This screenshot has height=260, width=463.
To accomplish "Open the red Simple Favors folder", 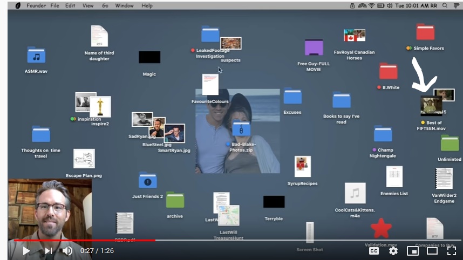I will pyautogui.click(x=425, y=32).
